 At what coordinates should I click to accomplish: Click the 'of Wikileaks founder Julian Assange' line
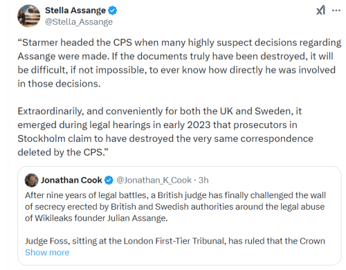pos(96,218)
